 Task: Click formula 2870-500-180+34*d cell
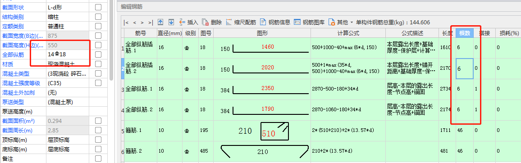pyautogui.click(x=348, y=89)
